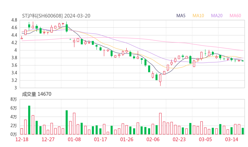
Task: Click the 12-27 date axis label
Action: pos(48,139)
